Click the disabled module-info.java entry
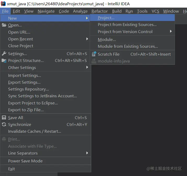The image size is (187, 176). coord(132,61)
